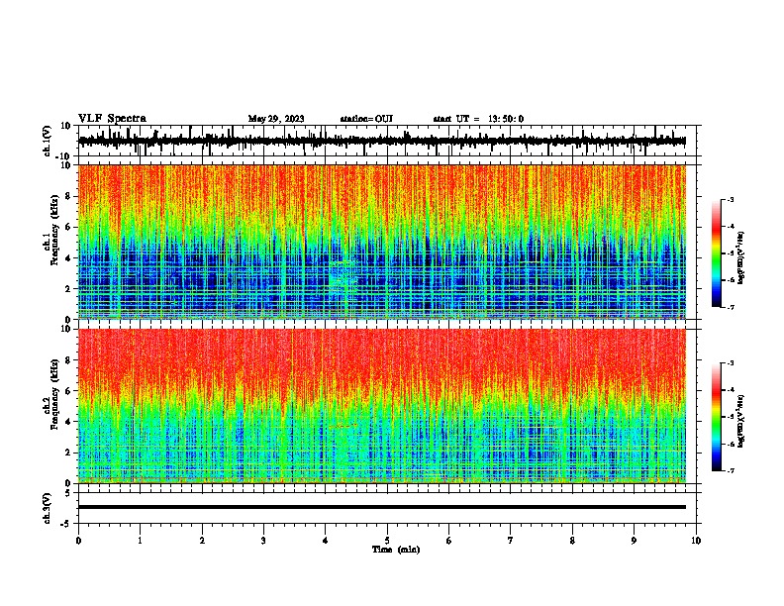Click the "7" tick on the Time axis
This screenshot has height=606, width=784.
click(x=511, y=541)
